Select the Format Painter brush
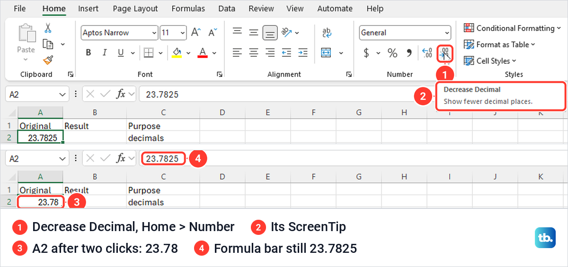The width and height of the screenshot is (568, 267). [x=48, y=60]
